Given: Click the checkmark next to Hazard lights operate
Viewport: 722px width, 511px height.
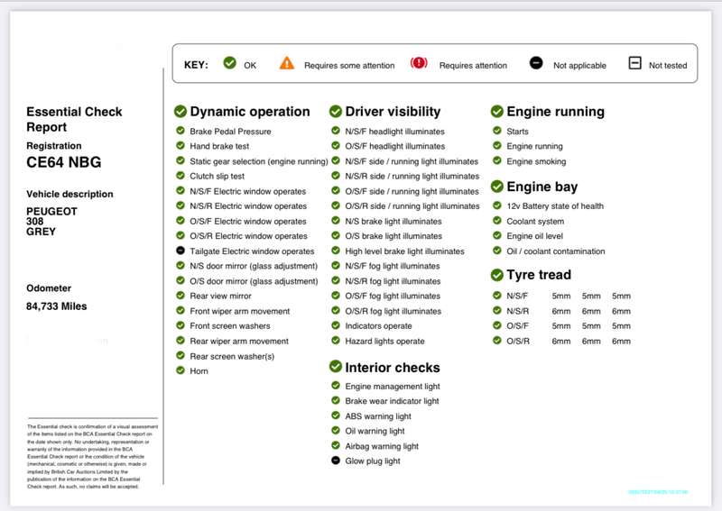Looking at the screenshot, I should pos(336,341).
